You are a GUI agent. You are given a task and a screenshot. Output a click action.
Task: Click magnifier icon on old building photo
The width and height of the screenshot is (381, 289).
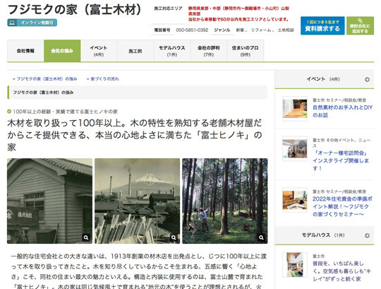pos(86,237)
